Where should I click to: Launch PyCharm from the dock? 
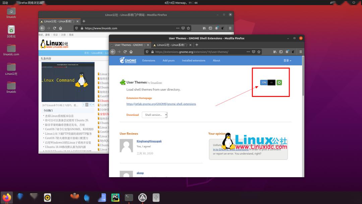[x=115, y=198]
